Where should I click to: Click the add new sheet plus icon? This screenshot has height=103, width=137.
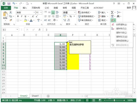tap(48, 96)
